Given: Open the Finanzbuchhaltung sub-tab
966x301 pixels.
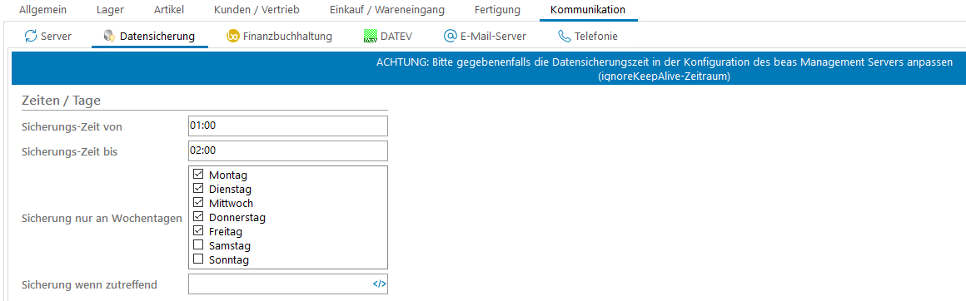Looking at the screenshot, I should pyautogui.click(x=280, y=37).
